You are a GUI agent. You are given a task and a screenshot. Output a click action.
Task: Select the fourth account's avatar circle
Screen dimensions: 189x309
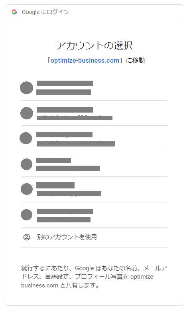click(27, 164)
